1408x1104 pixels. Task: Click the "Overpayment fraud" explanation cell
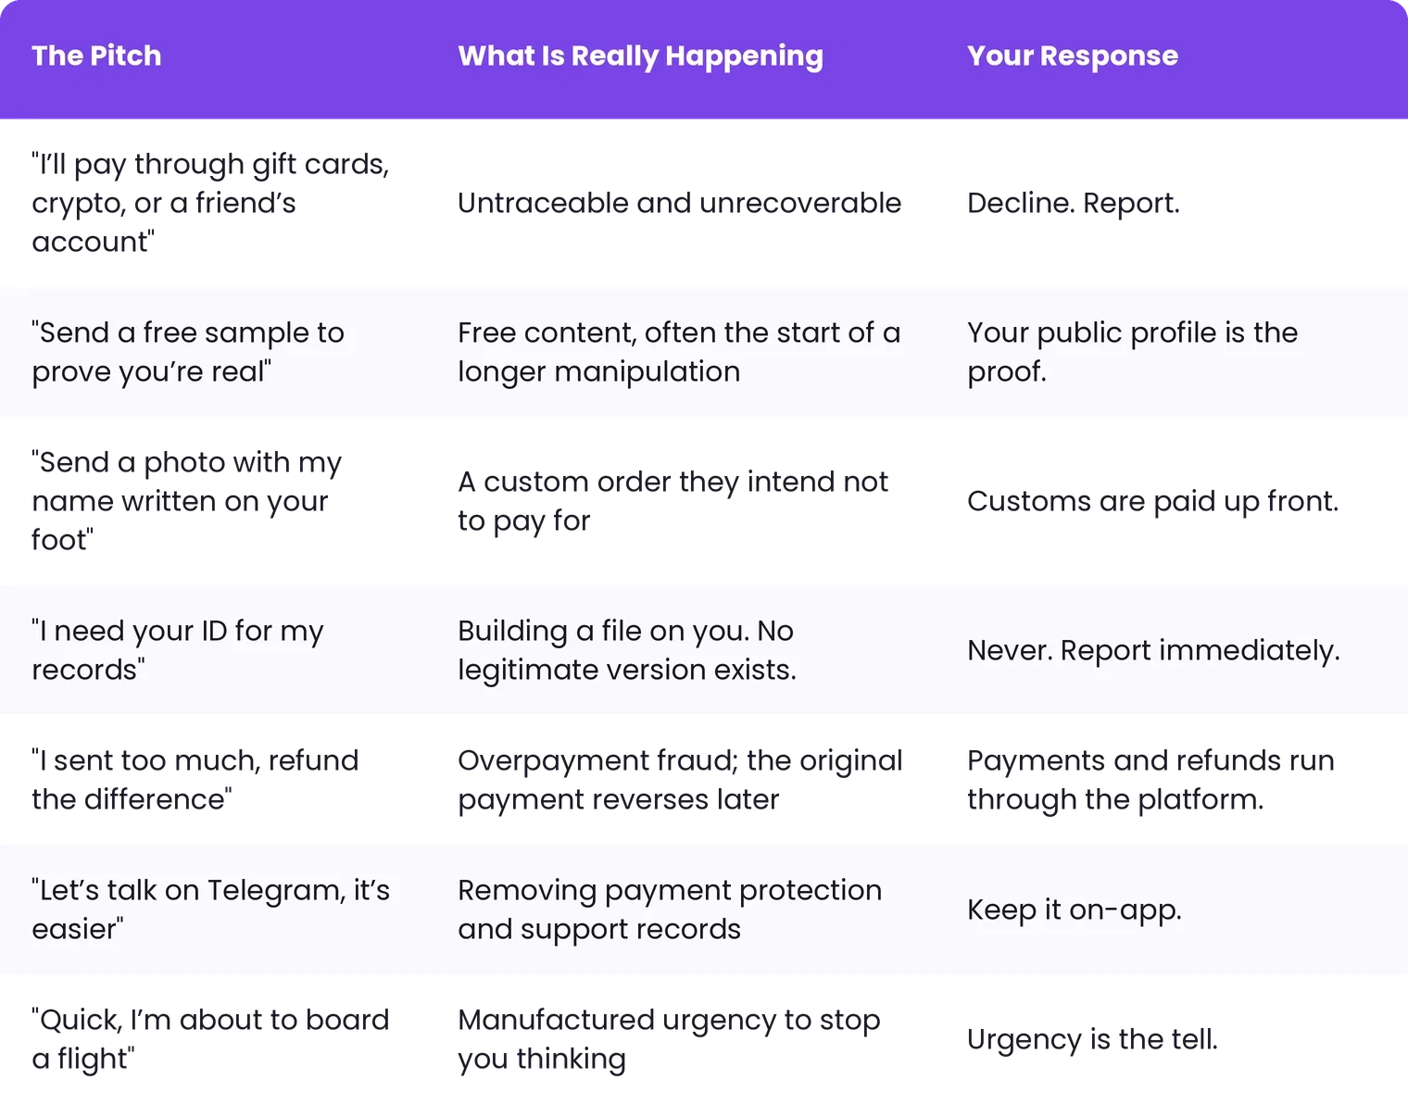[680, 780]
